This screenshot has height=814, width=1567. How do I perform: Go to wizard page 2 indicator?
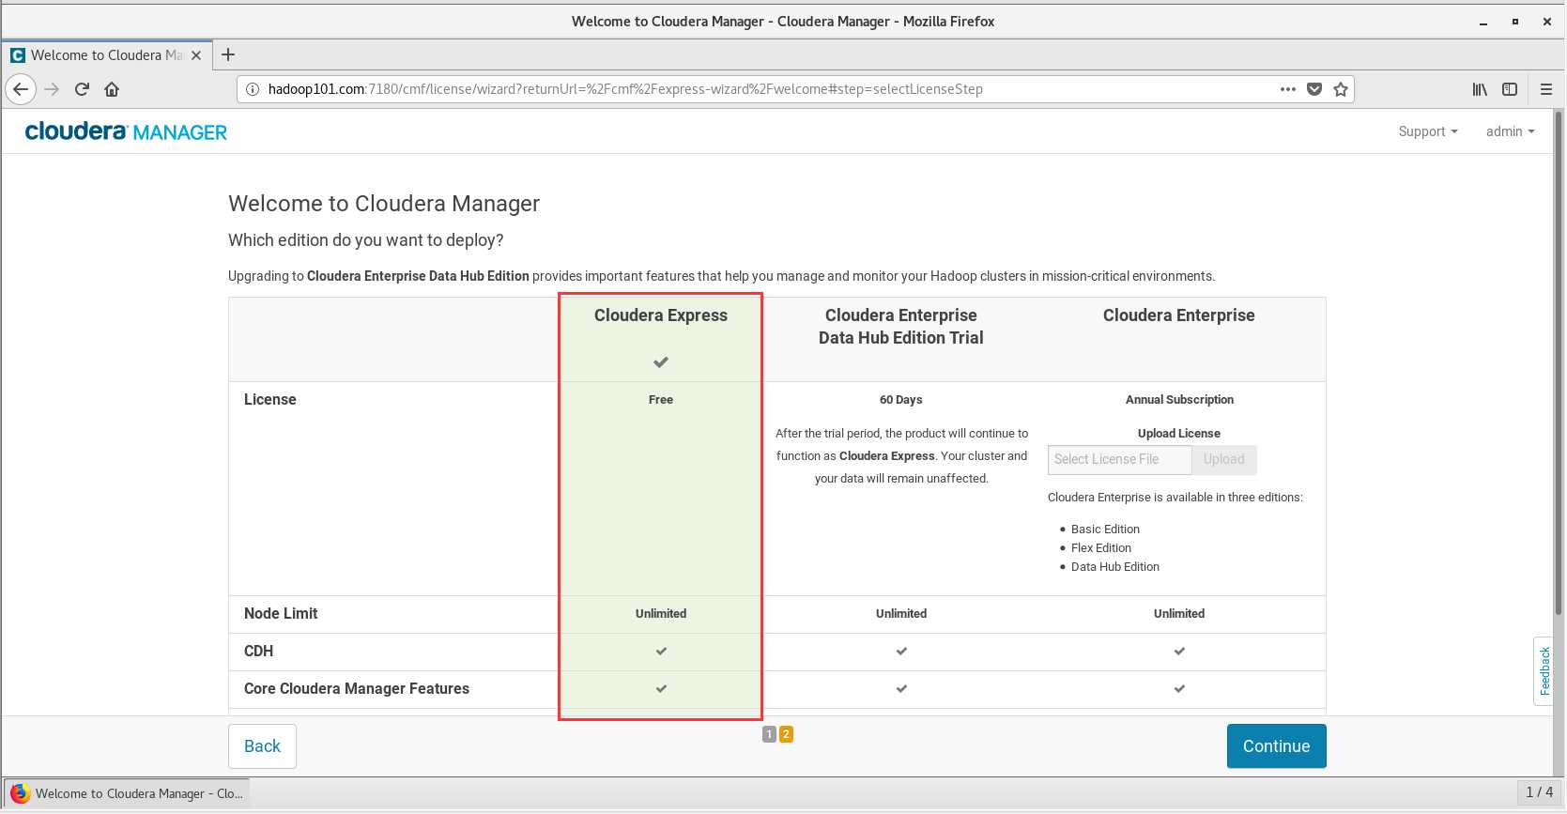(786, 734)
